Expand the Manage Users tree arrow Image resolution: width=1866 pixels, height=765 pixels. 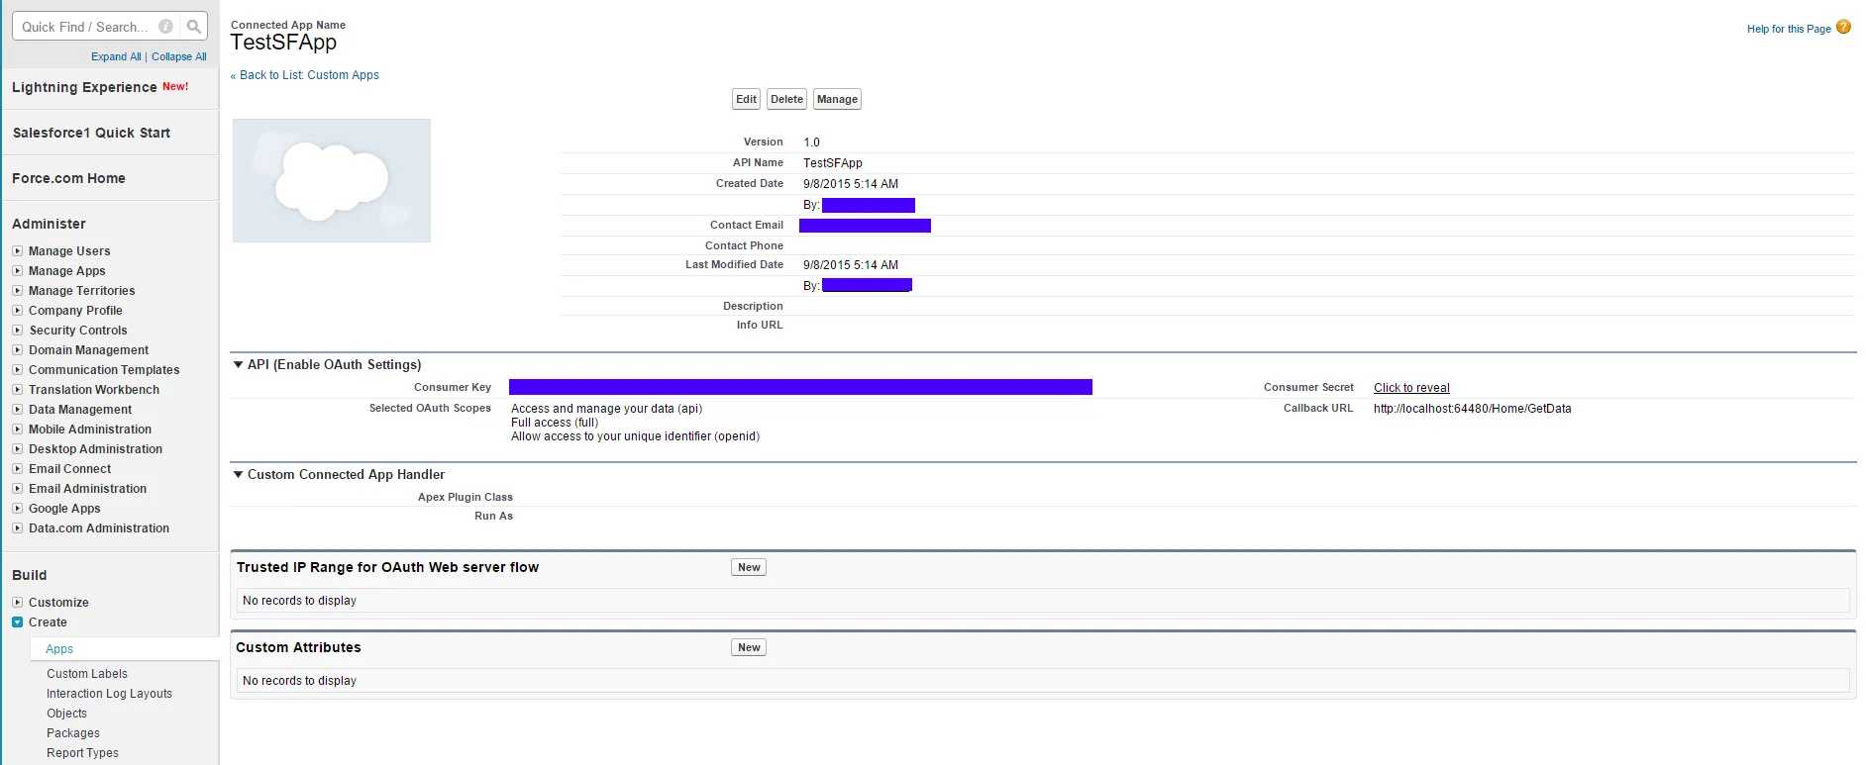tap(17, 251)
